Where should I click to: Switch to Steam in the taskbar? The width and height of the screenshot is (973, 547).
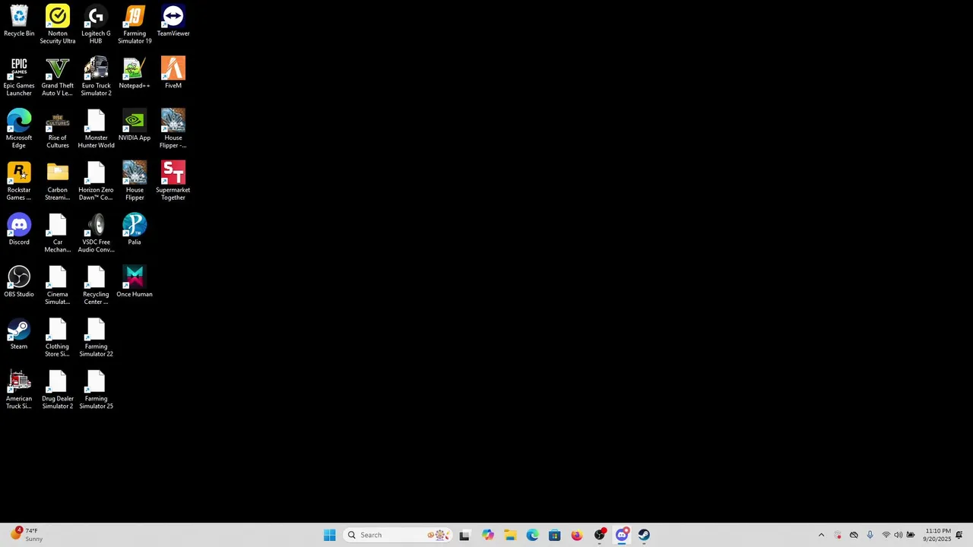[x=645, y=535]
